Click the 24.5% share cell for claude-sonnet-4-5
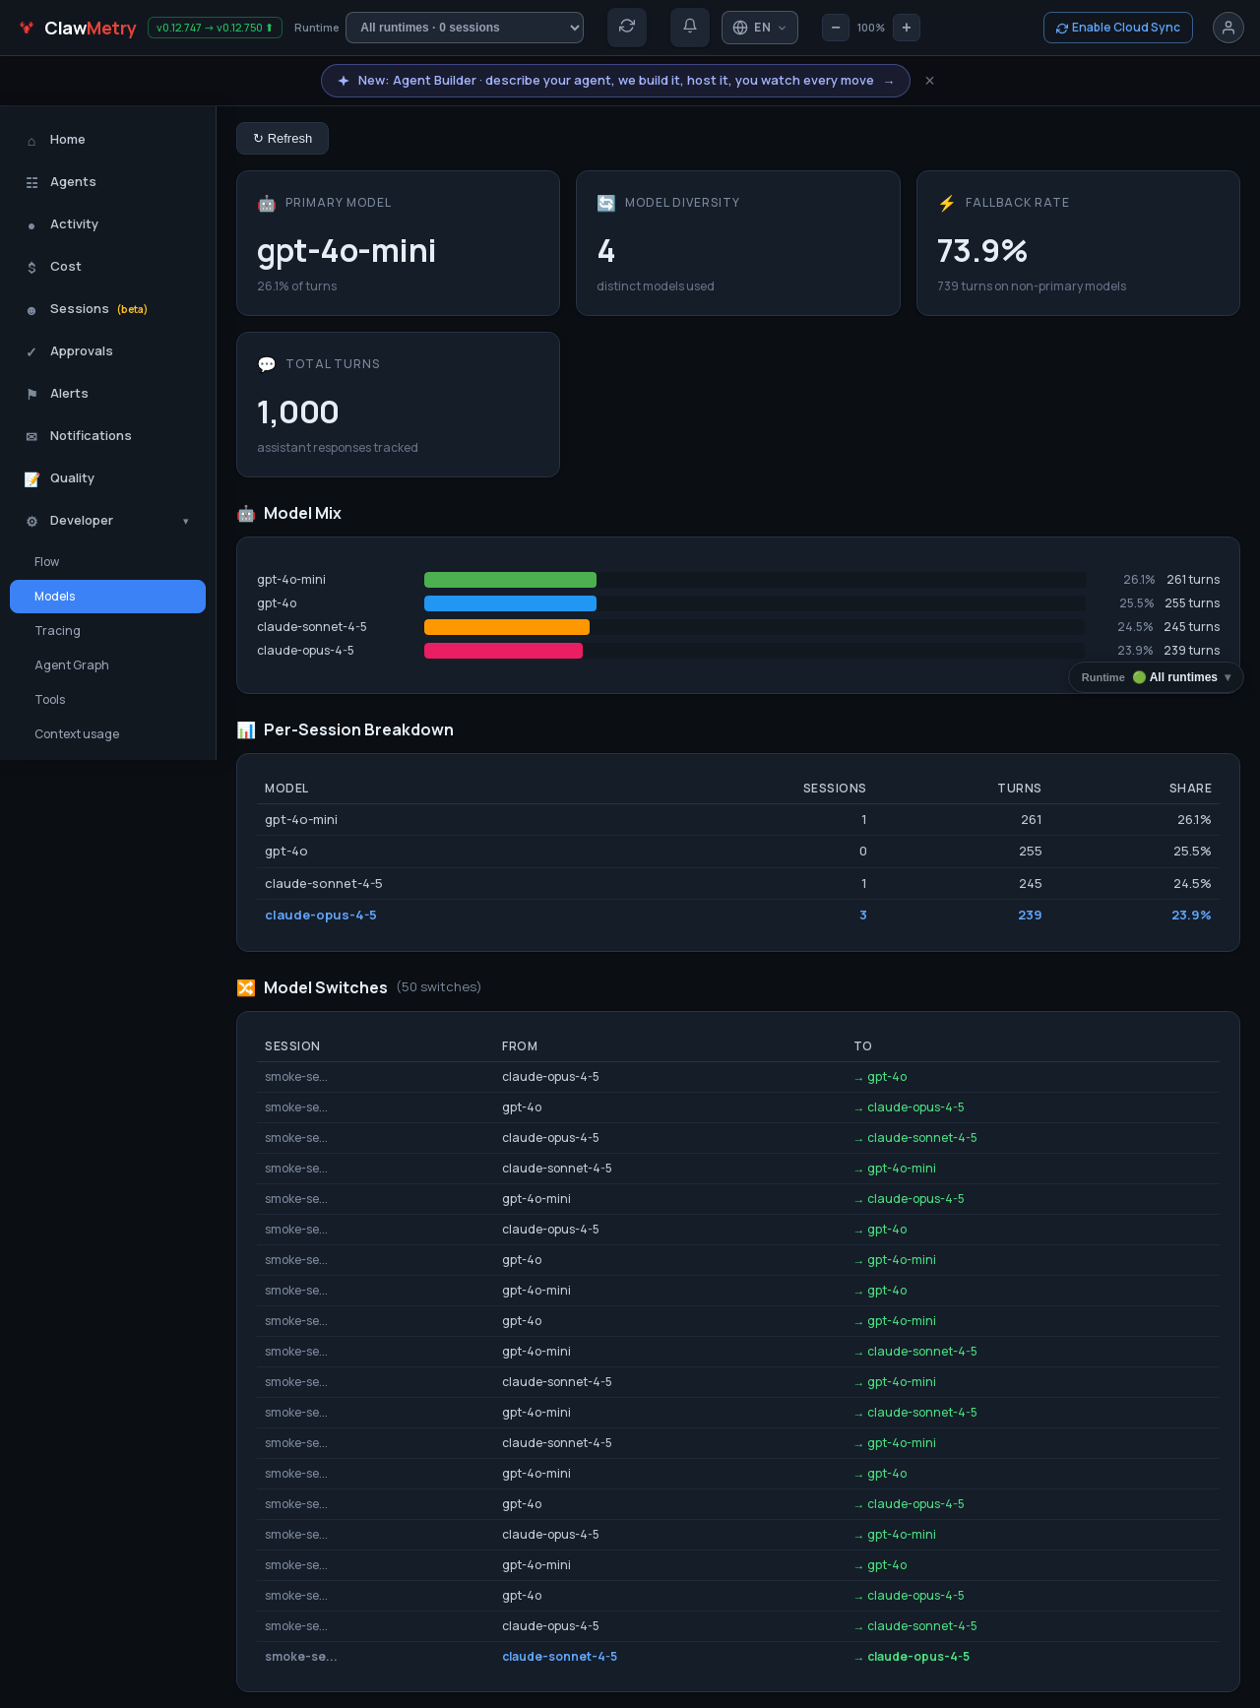 [x=1192, y=884]
